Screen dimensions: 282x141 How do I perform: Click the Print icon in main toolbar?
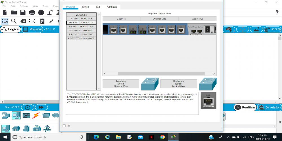[x=32, y=12]
